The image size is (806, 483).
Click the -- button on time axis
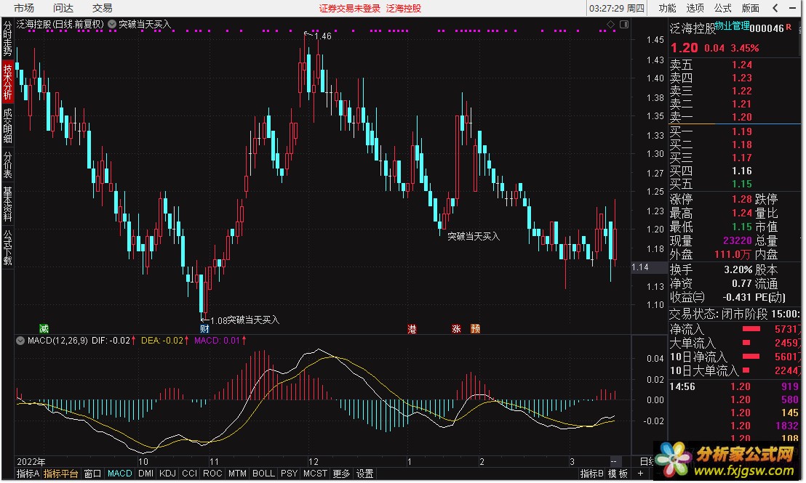[x=613, y=461]
